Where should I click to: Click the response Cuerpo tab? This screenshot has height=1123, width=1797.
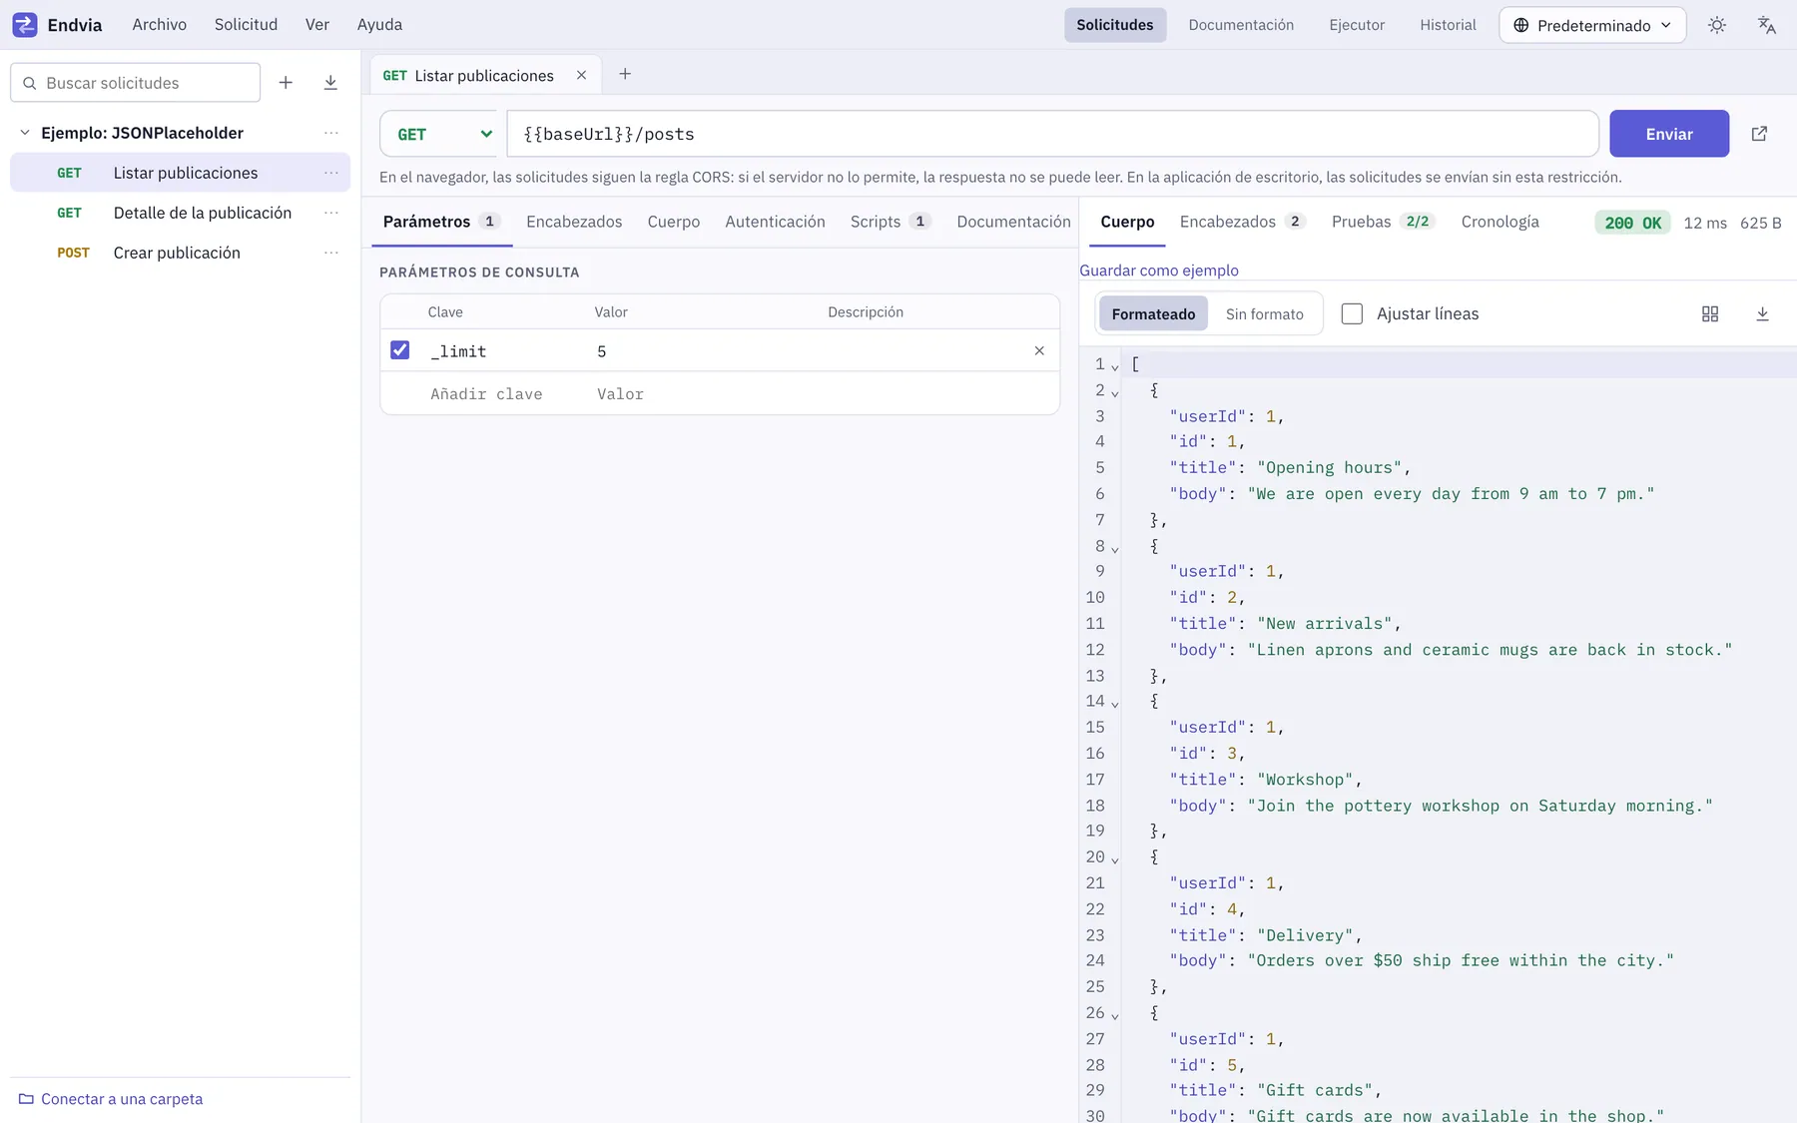[x=1127, y=222]
